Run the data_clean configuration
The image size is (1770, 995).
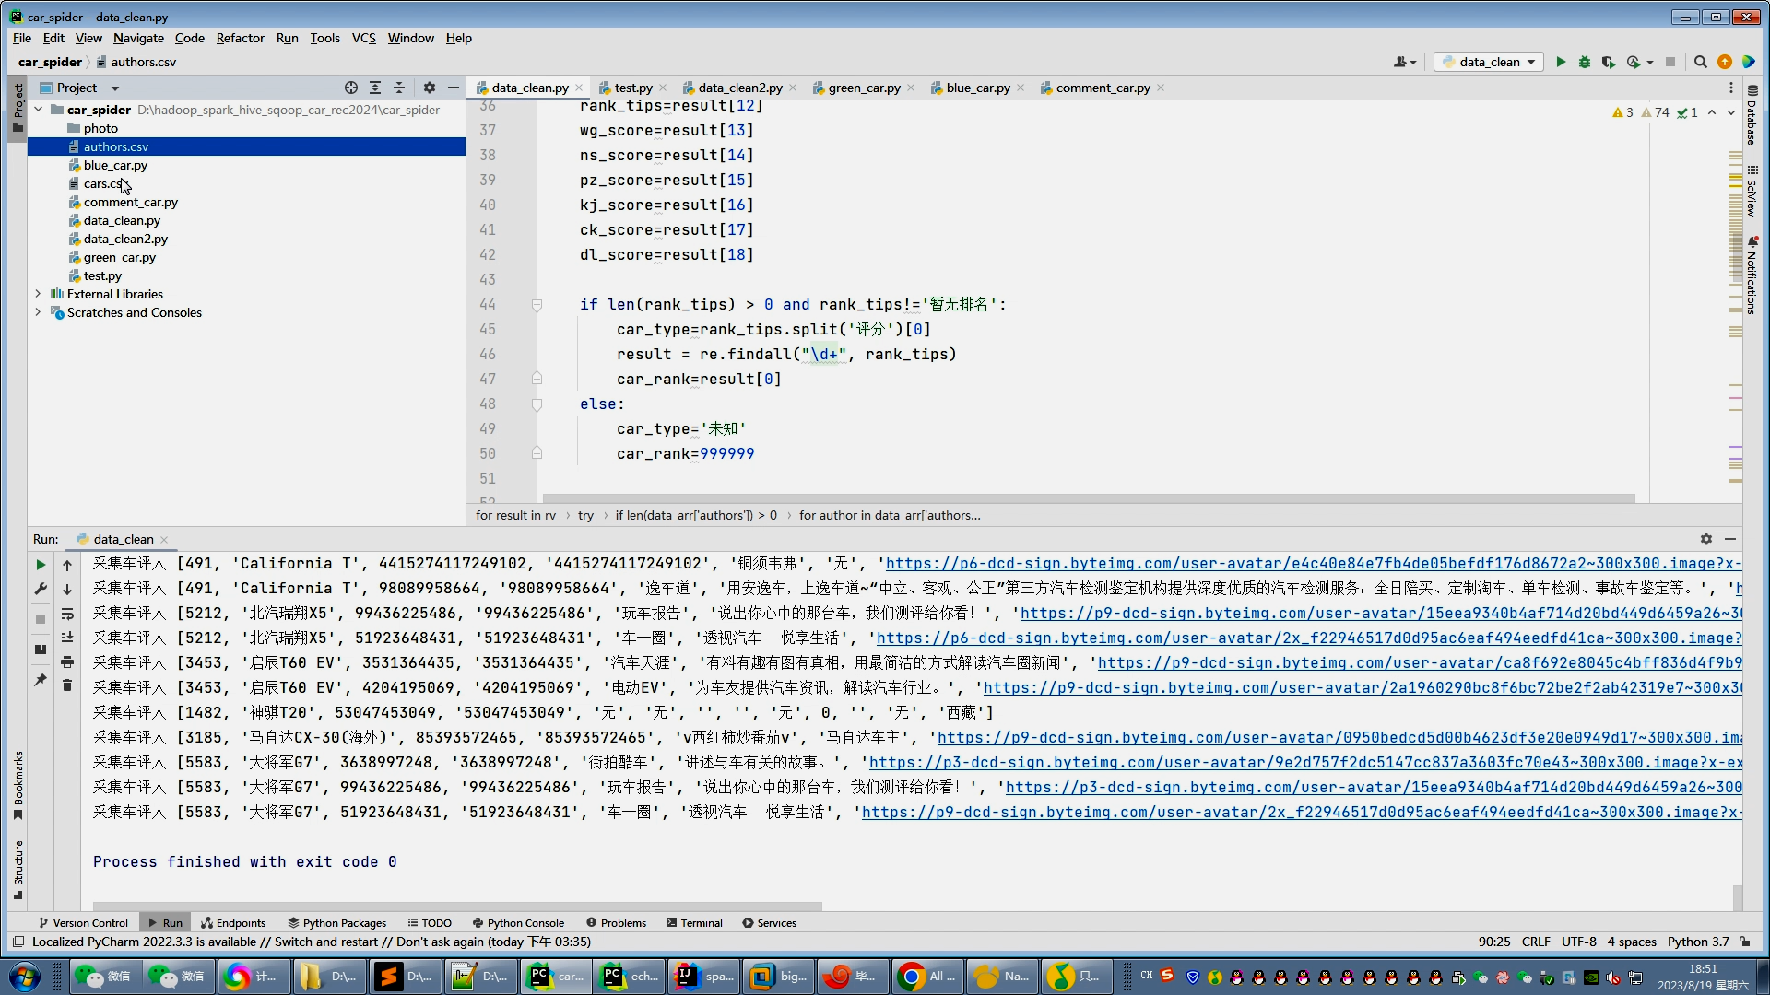point(1561,62)
